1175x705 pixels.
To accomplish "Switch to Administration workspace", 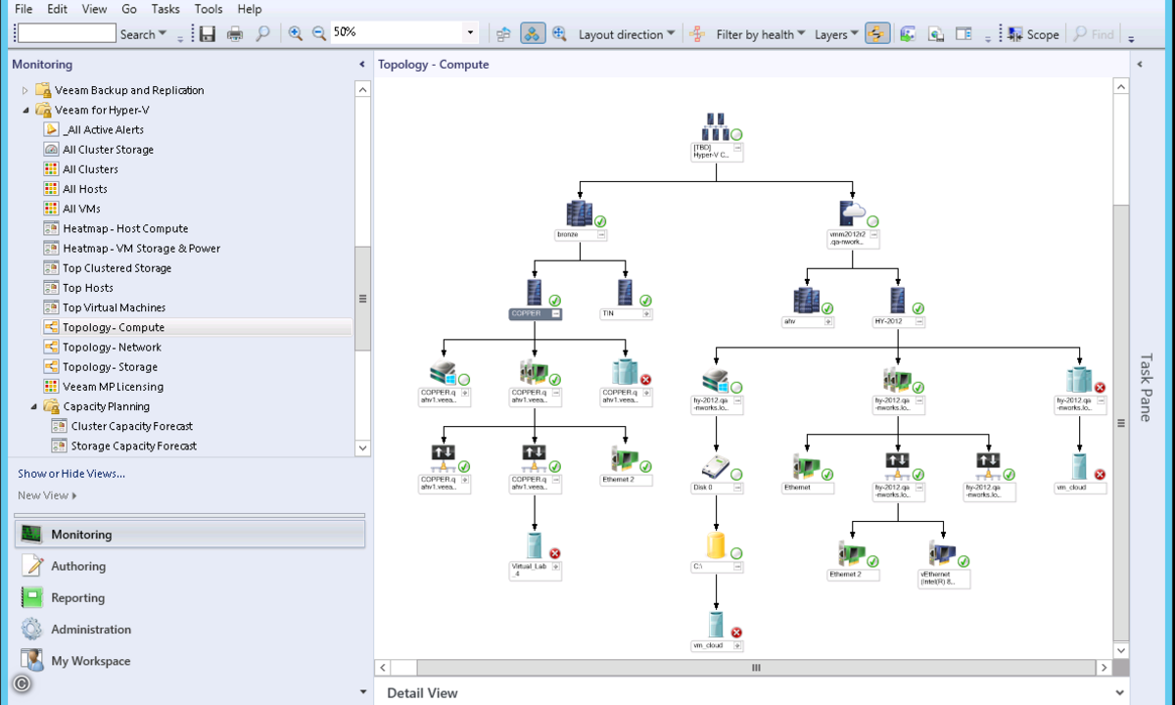I will (190, 630).
